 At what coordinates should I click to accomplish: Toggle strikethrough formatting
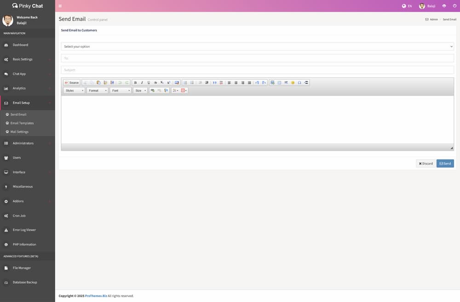tap(155, 83)
